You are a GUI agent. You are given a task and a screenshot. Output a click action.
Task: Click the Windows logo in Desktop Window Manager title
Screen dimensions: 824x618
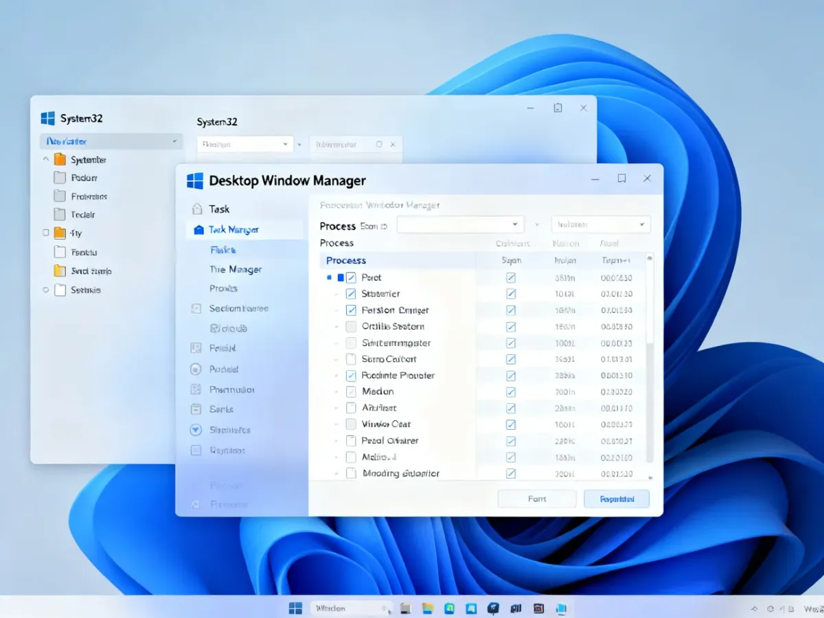pos(195,181)
